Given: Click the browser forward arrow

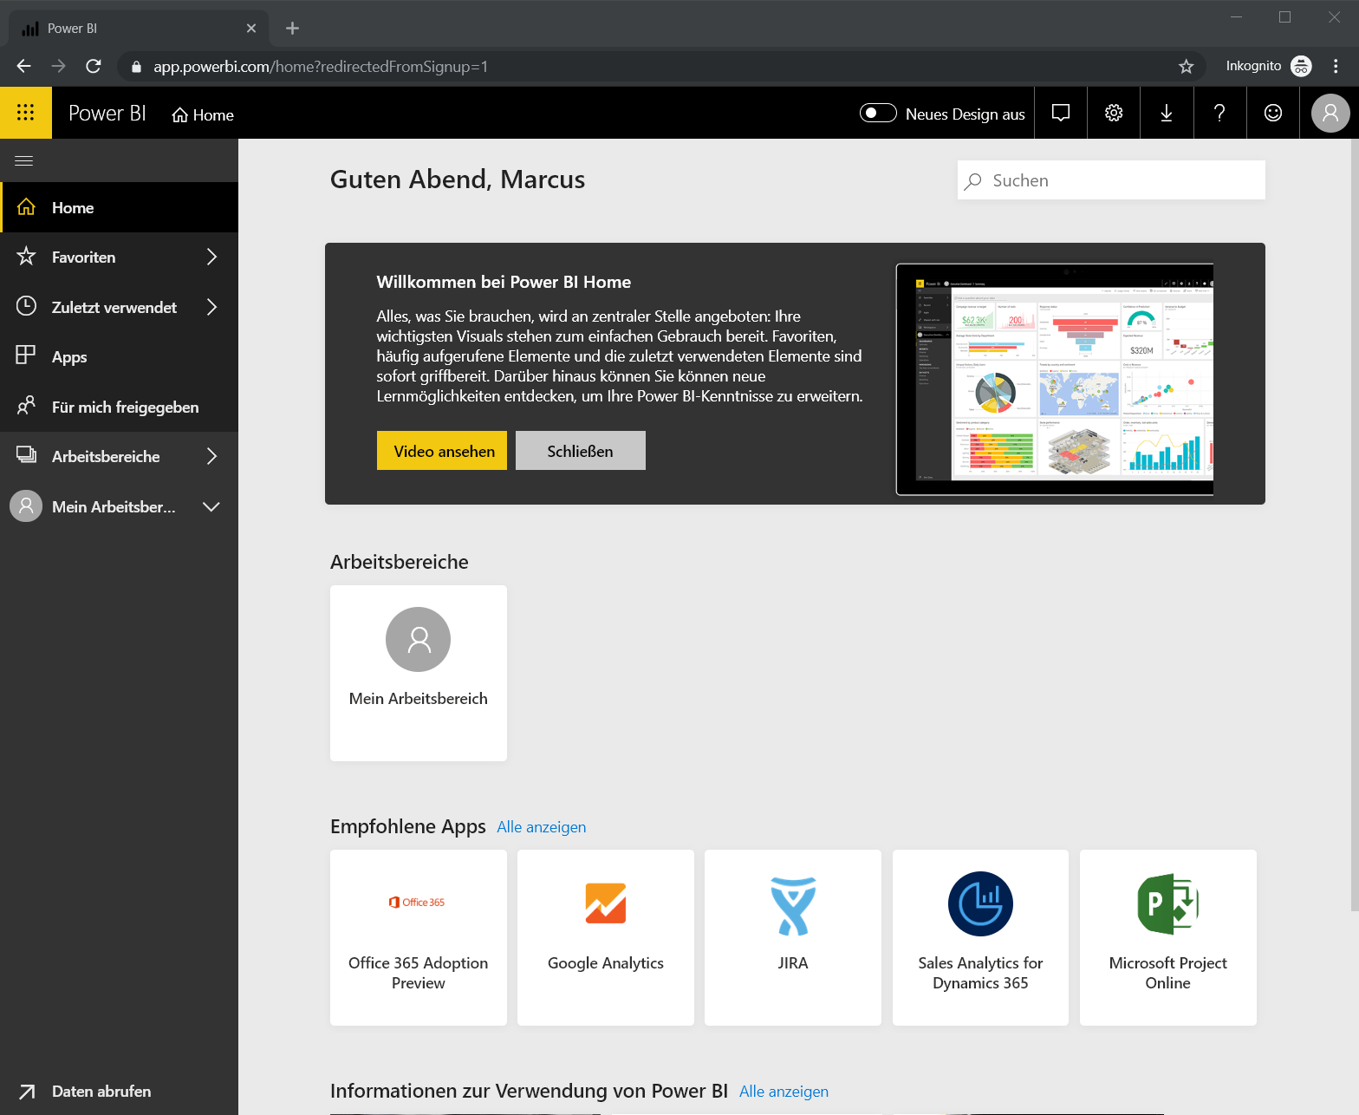Looking at the screenshot, I should [58, 66].
